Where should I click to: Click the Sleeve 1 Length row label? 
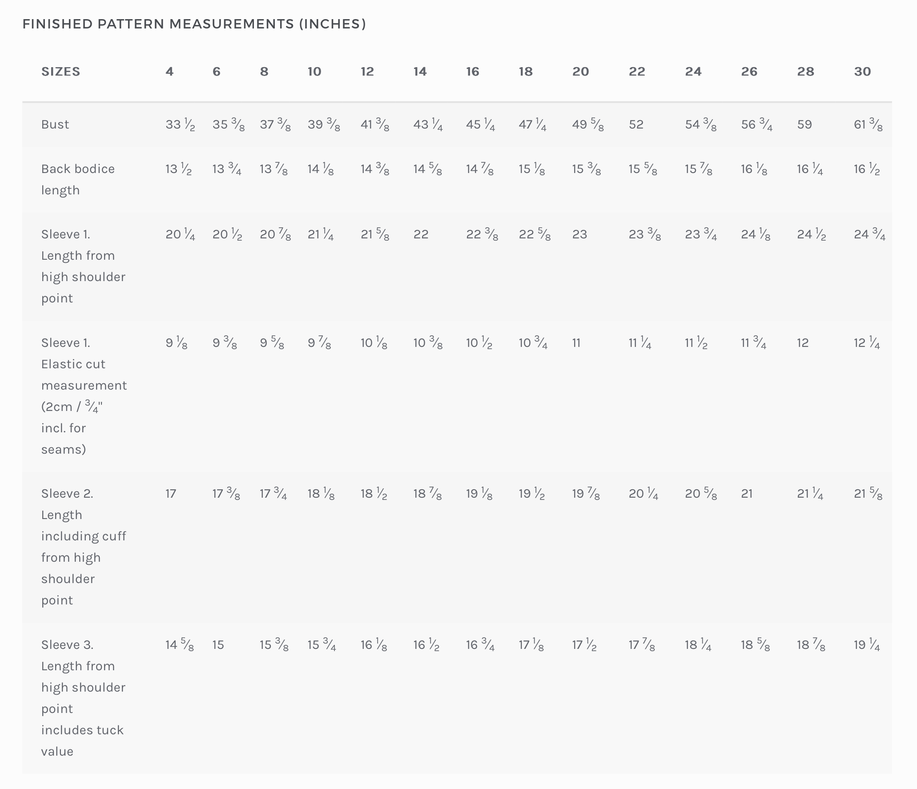point(83,266)
